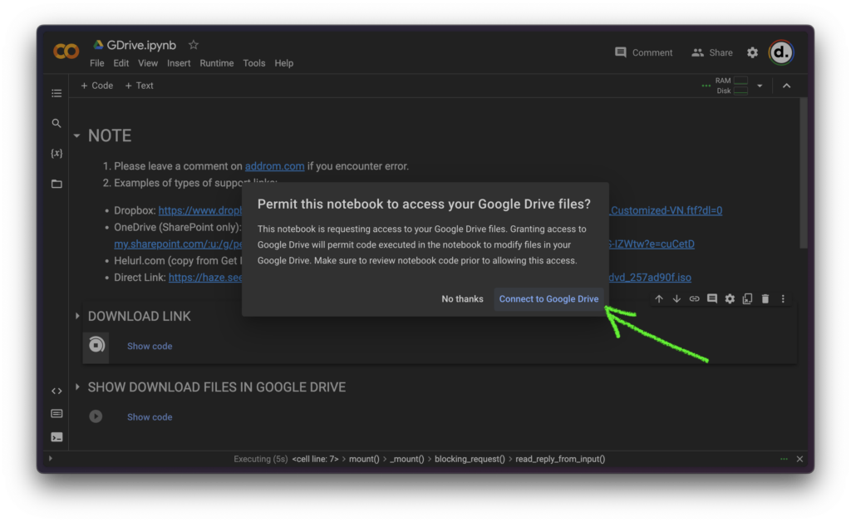The width and height of the screenshot is (851, 522).
Task: Open the Files folder panel
Action: coord(57,184)
